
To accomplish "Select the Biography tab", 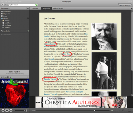I will click(46, 8).
